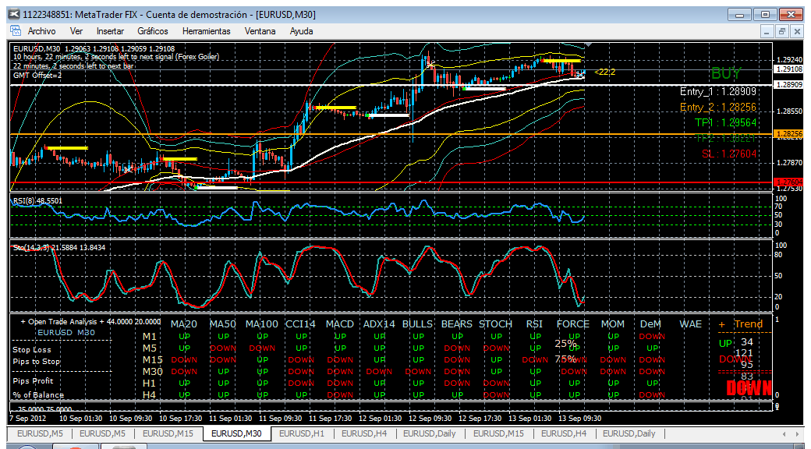Click the chart shift triangle marker at top
This screenshot has width=811, height=449.
(588, 45)
